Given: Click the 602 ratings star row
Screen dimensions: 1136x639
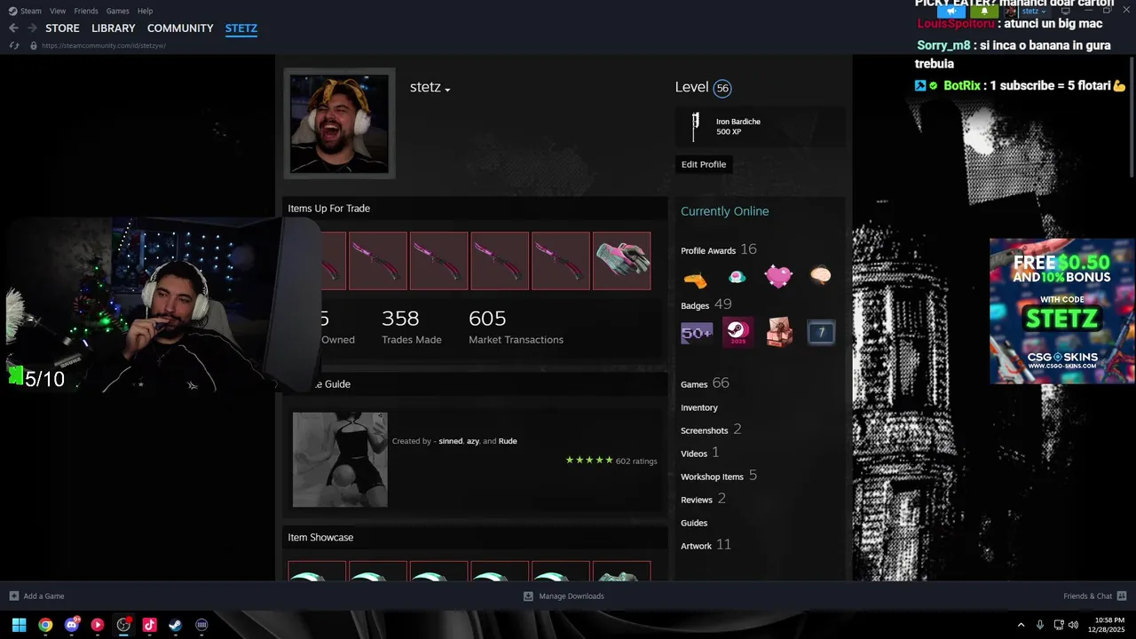Looking at the screenshot, I should coord(611,461).
